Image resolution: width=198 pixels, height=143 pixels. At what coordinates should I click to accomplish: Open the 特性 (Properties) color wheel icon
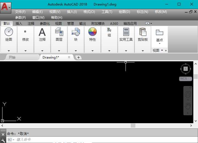click(93, 32)
